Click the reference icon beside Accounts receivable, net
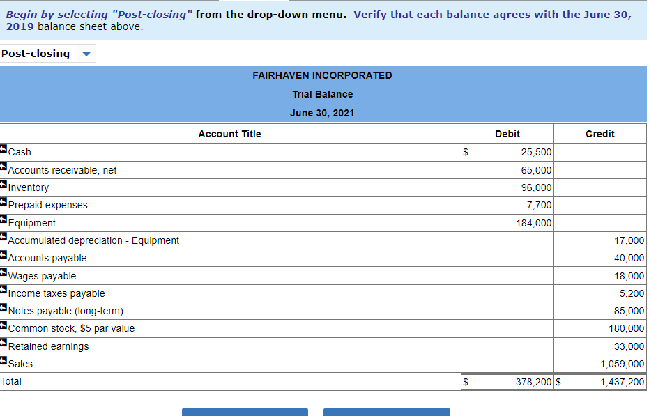This screenshot has width=649, height=416. click(x=4, y=167)
